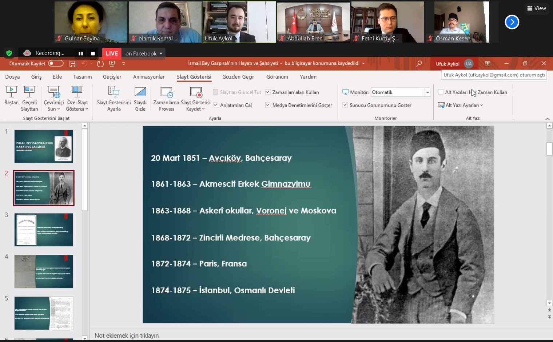553x342 pixels.
Task: Click the LIVE streaming badge
Action: click(x=112, y=53)
